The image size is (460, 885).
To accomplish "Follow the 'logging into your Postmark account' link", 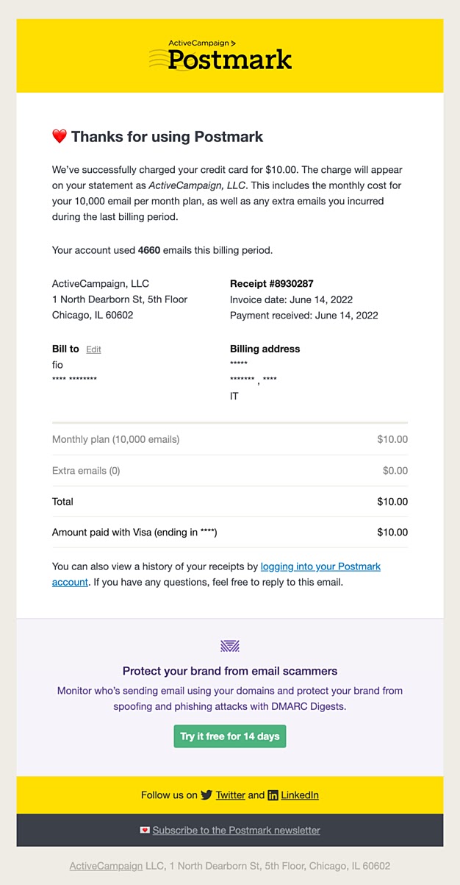I will coord(320,566).
